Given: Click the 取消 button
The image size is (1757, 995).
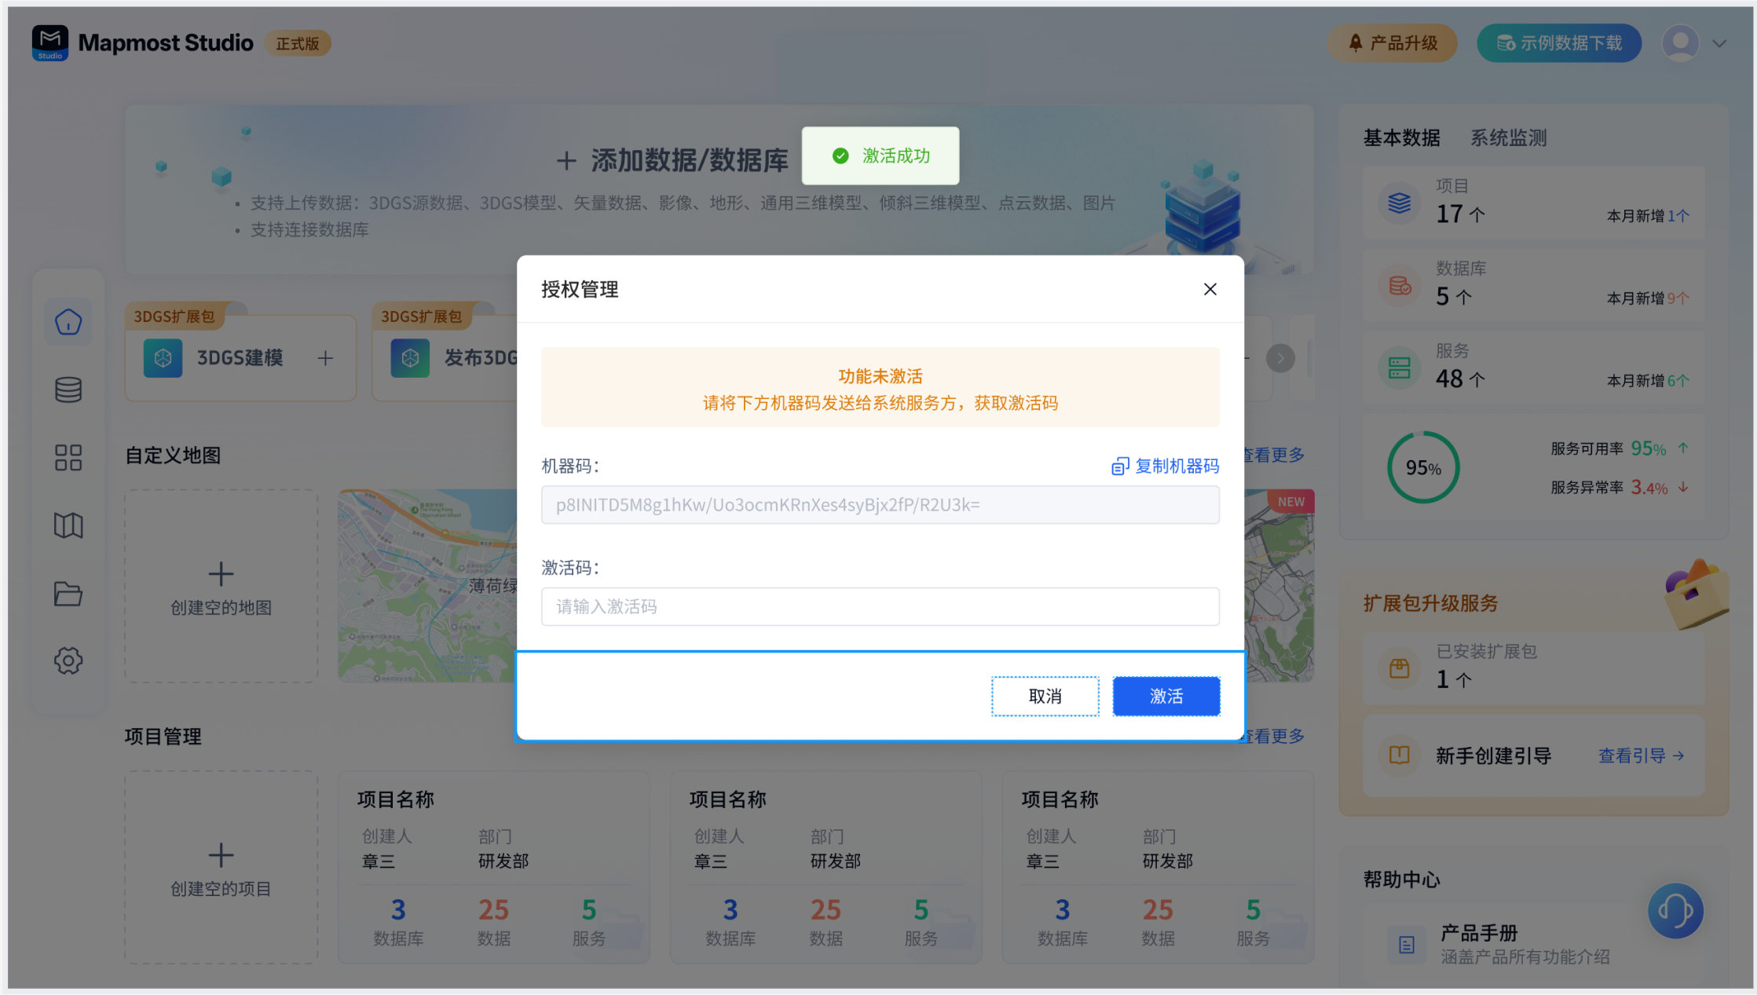Looking at the screenshot, I should tap(1045, 697).
